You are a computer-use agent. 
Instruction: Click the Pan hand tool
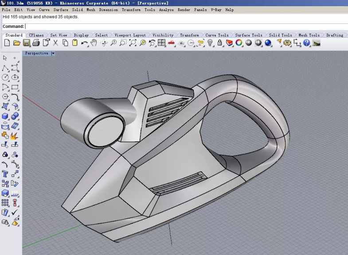point(94,43)
